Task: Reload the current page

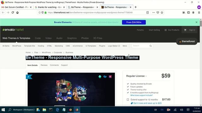Action: click(x=13, y=13)
